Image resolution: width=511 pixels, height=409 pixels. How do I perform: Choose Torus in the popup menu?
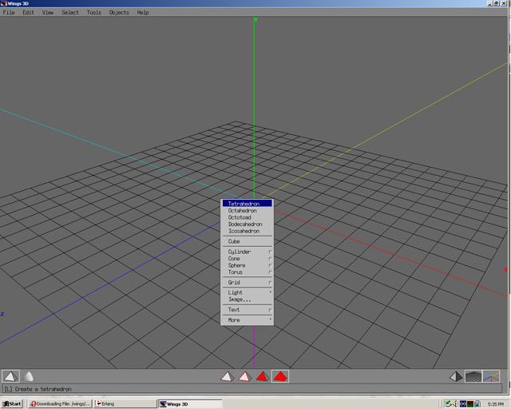247,272
